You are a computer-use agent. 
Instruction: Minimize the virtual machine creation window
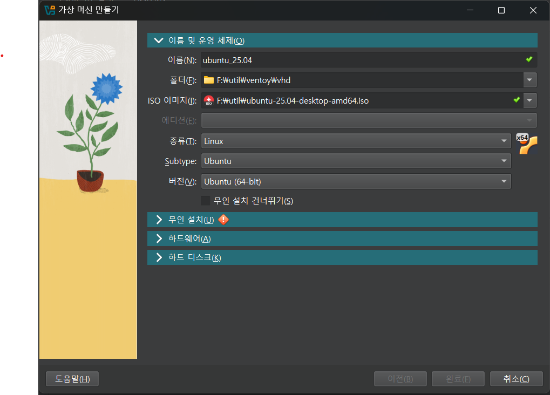point(470,10)
